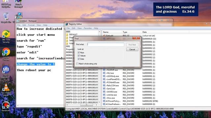Click the DWORD icon beside ~HL2.exe
This screenshot has height=118, width=211.
104,73
